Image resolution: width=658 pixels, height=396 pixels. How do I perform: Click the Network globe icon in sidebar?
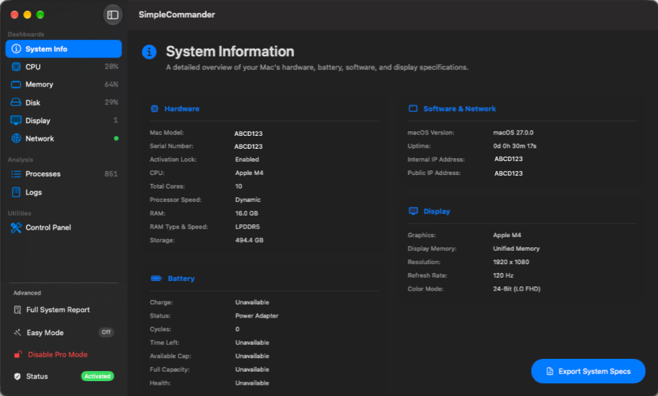click(x=16, y=139)
